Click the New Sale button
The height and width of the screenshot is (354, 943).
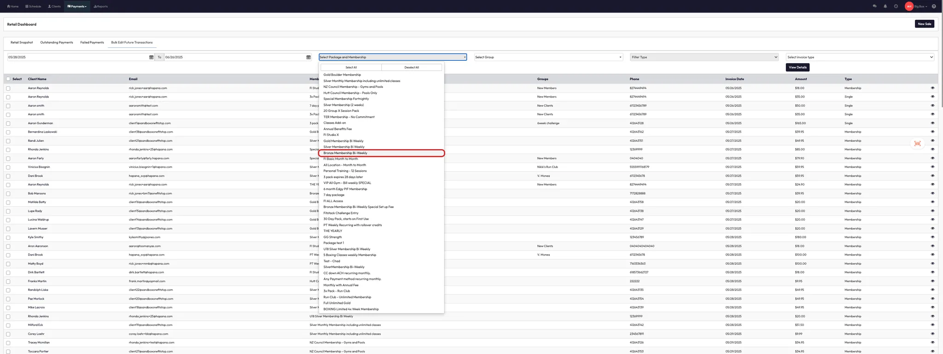coord(924,24)
